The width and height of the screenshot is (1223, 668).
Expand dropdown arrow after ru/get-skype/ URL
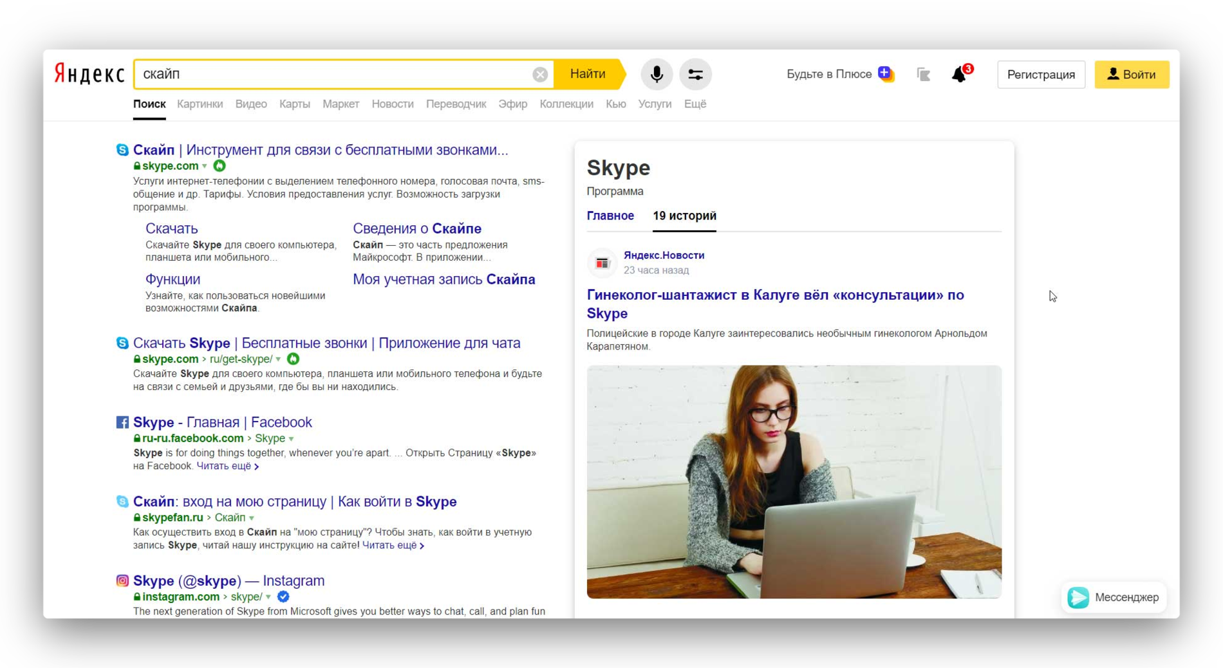[278, 360]
